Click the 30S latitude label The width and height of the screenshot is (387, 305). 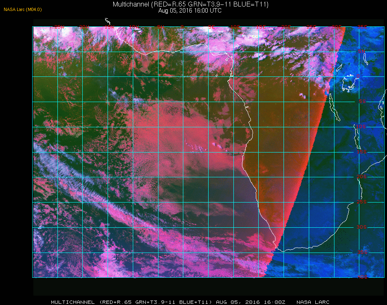pyautogui.click(x=362, y=227)
